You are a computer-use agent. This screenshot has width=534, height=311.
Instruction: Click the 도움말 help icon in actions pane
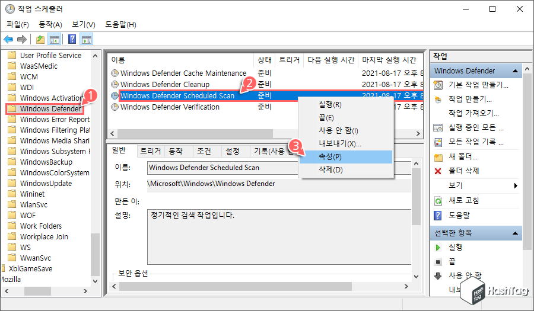tap(438, 215)
